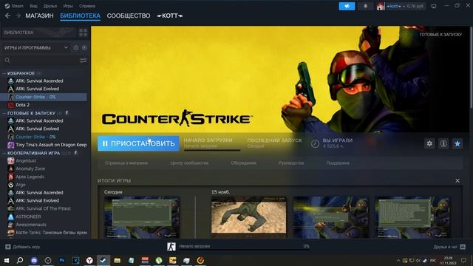Open Yandex Browser from the taskbar

(89, 260)
